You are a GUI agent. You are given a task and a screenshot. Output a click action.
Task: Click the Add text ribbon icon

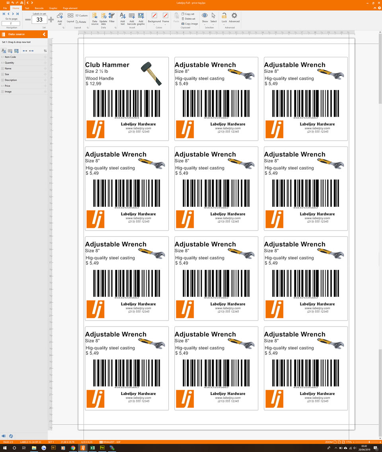coord(123,18)
